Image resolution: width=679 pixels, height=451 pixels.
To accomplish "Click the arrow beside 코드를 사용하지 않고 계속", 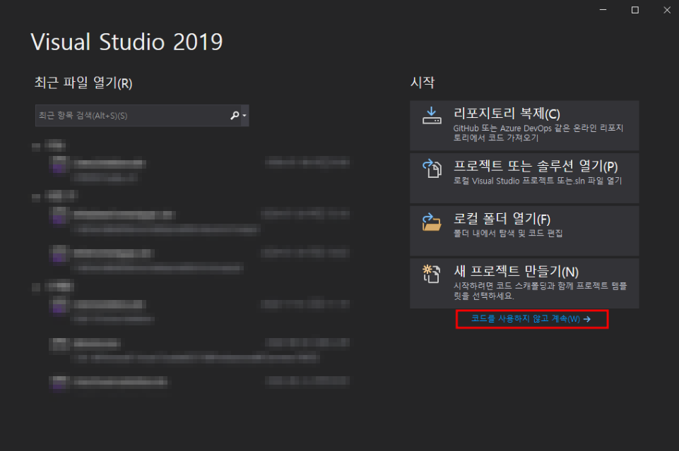I will [586, 319].
